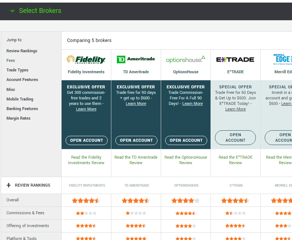This screenshot has width=292, height=240.
Task: Open TD Ameritrade's Learn More offer link
Action: 136,103
